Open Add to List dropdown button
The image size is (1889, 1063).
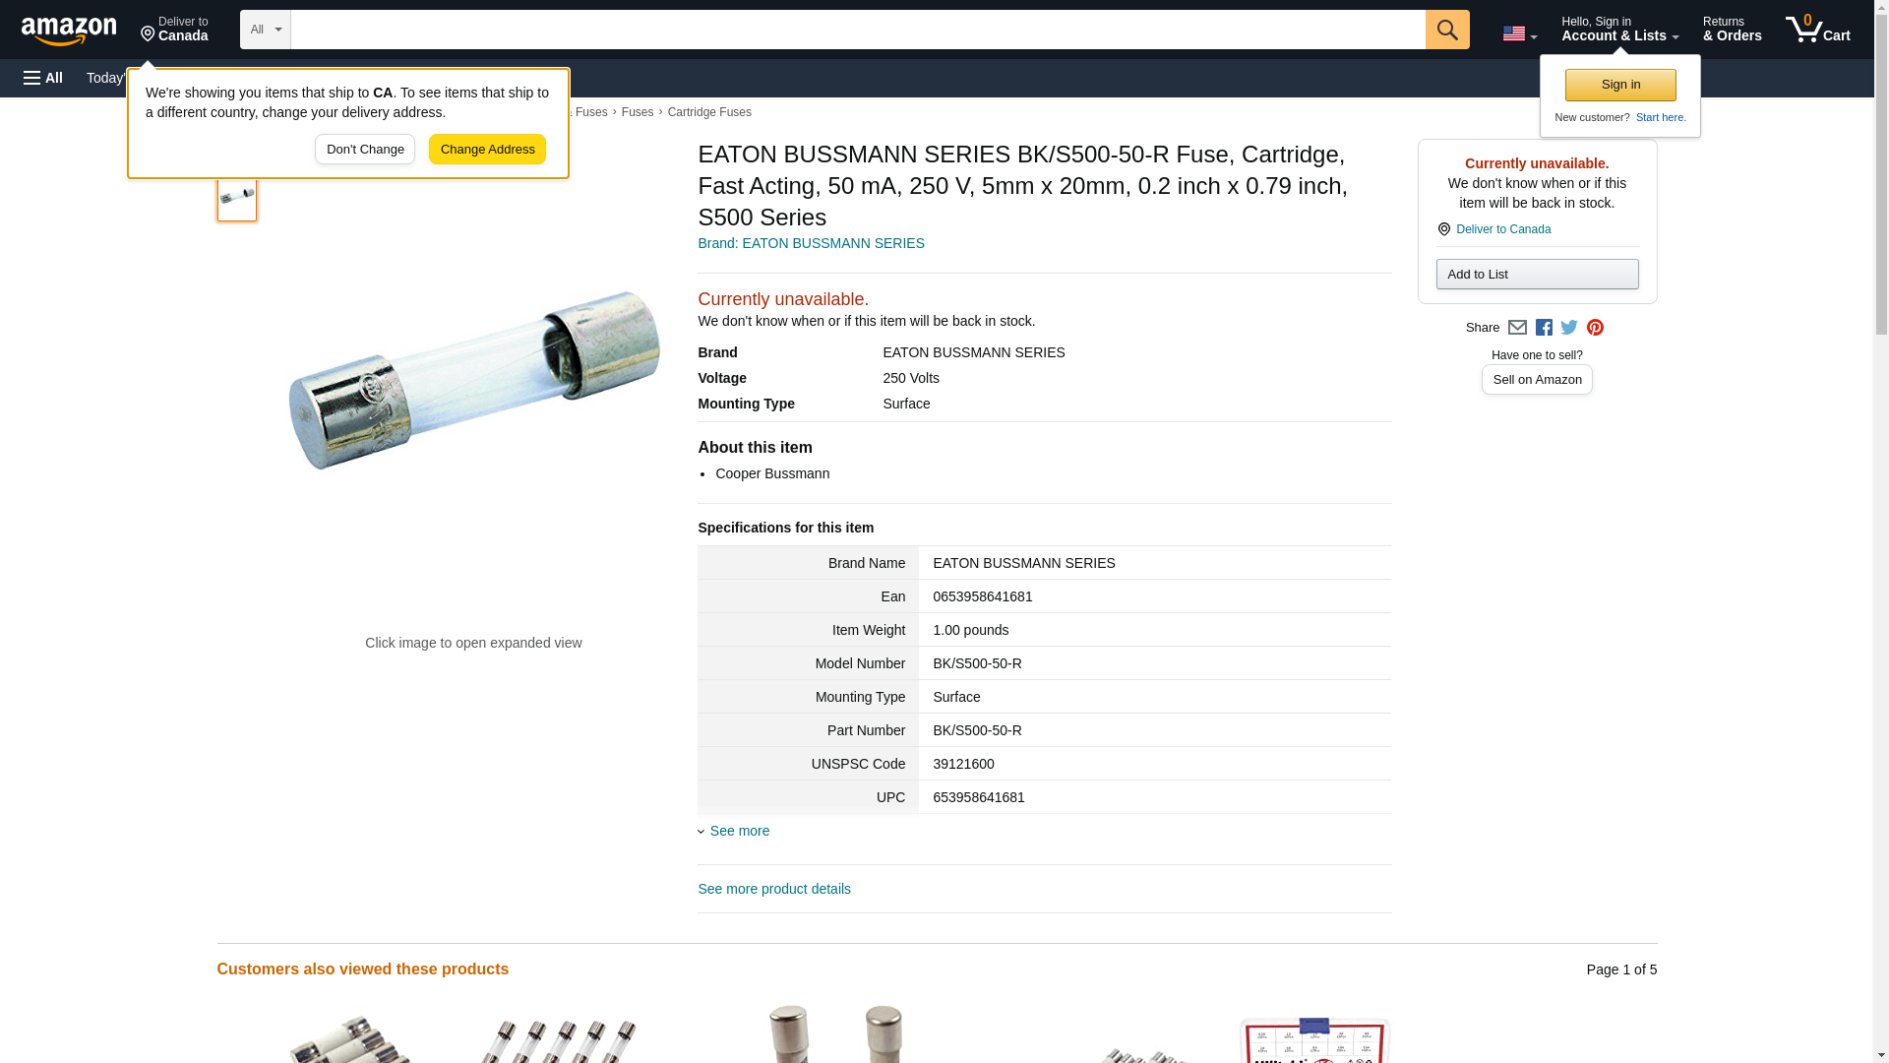point(1537,275)
